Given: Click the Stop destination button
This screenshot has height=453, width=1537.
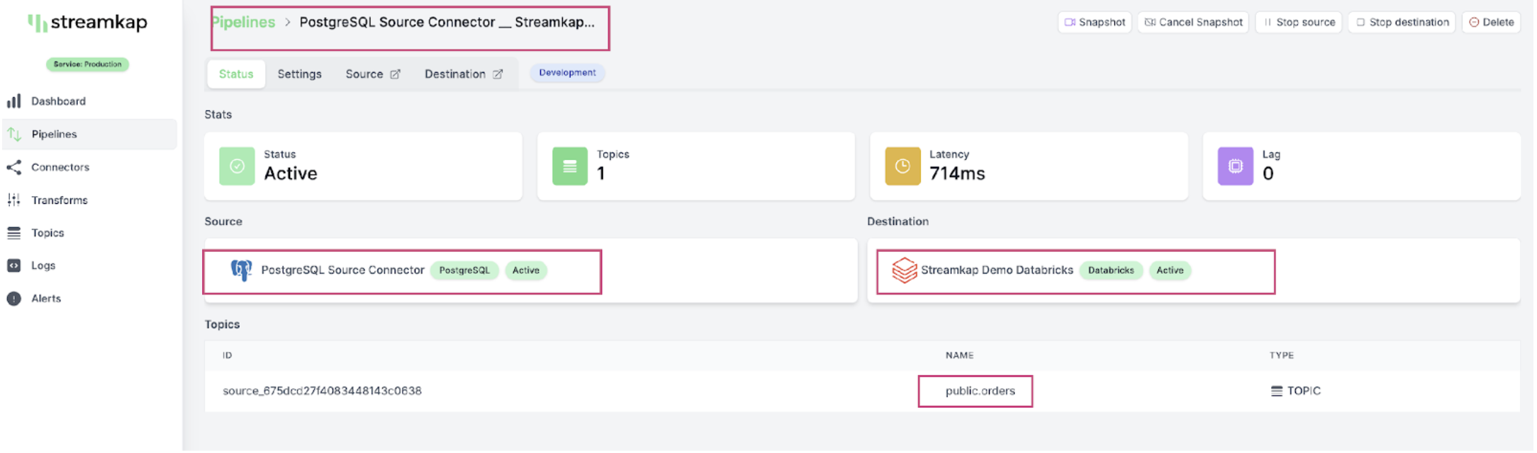Looking at the screenshot, I should tap(1402, 23).
